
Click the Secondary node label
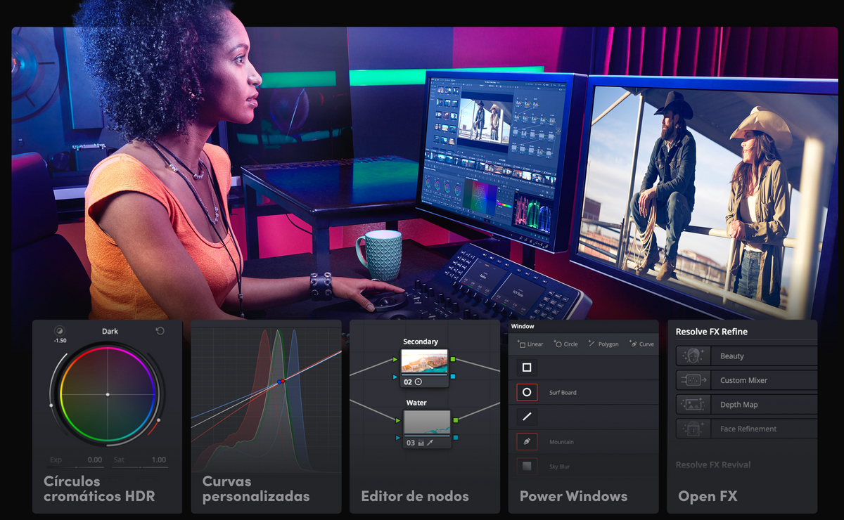click(421, 342)
